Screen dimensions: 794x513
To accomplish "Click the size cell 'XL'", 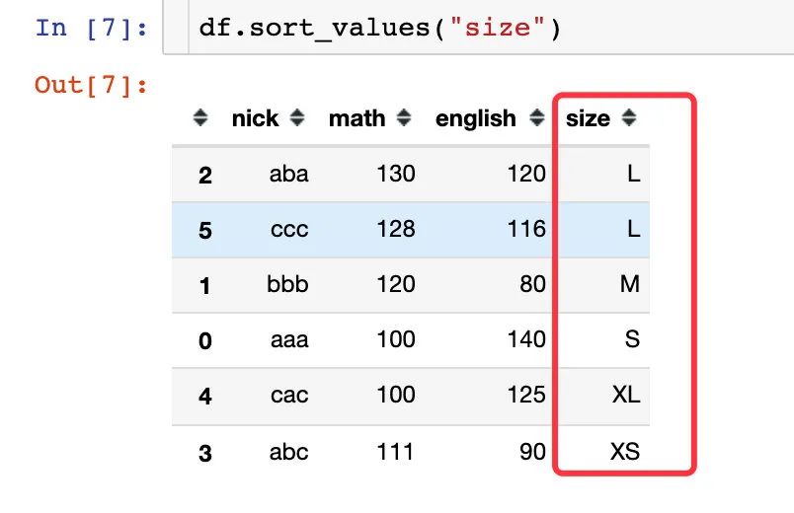I will (626, 394).
